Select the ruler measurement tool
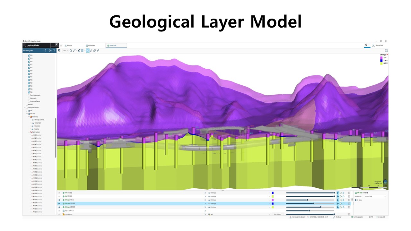 [98, 50]
